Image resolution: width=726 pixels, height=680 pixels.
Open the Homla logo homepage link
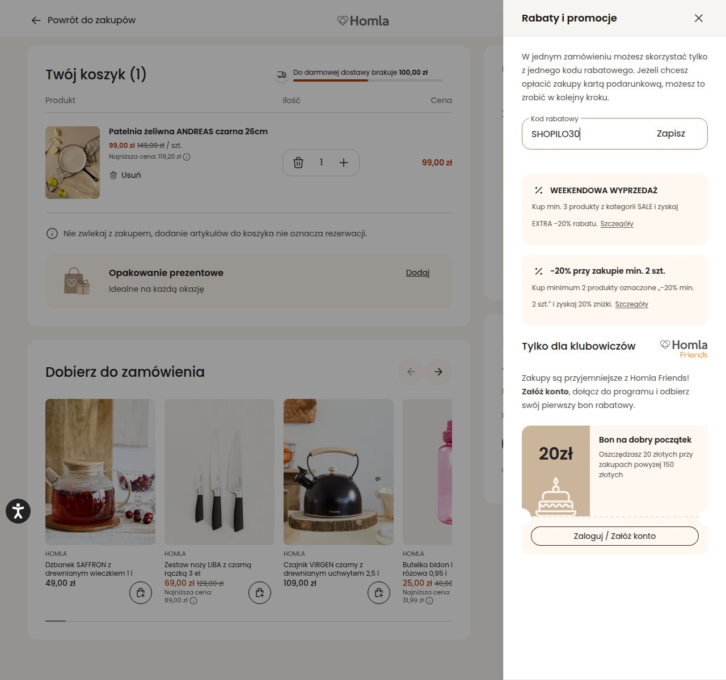pyautogui.click(x=363, y=21)
